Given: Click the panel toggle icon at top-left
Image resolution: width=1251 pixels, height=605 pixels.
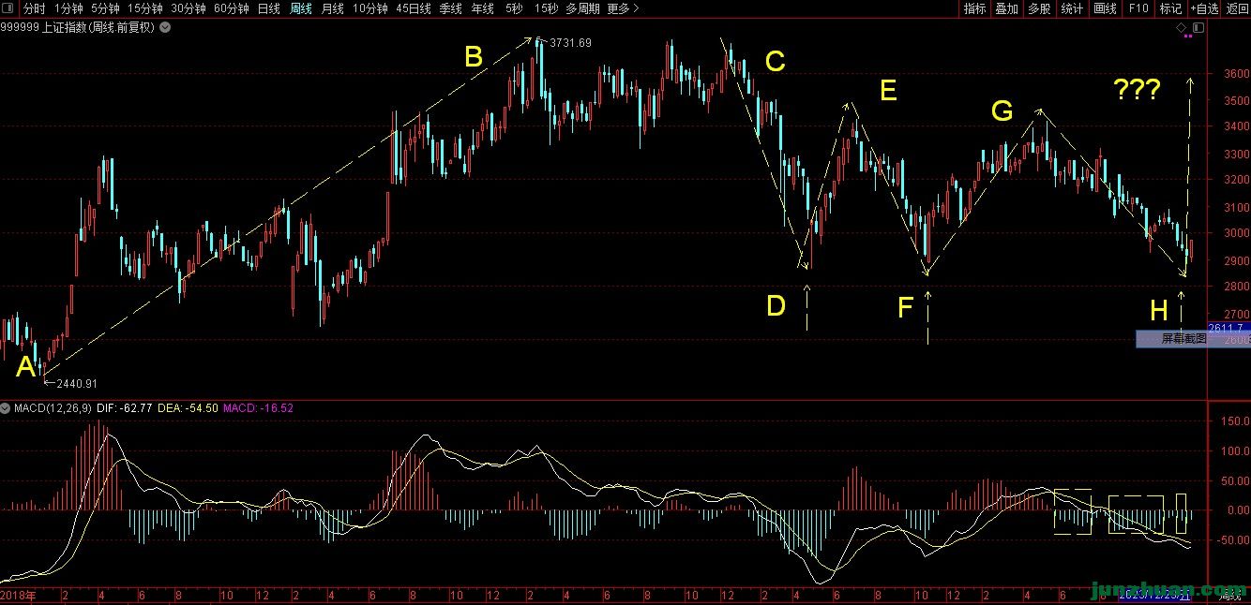Looking at the screenshot, I should pos(8,8).
